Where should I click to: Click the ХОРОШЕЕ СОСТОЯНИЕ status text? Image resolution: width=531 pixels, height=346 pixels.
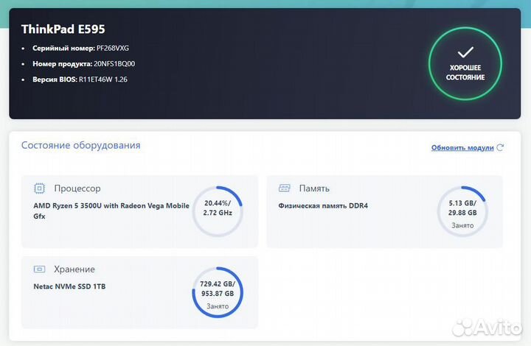pyautogui.click(x=467, y=72)
